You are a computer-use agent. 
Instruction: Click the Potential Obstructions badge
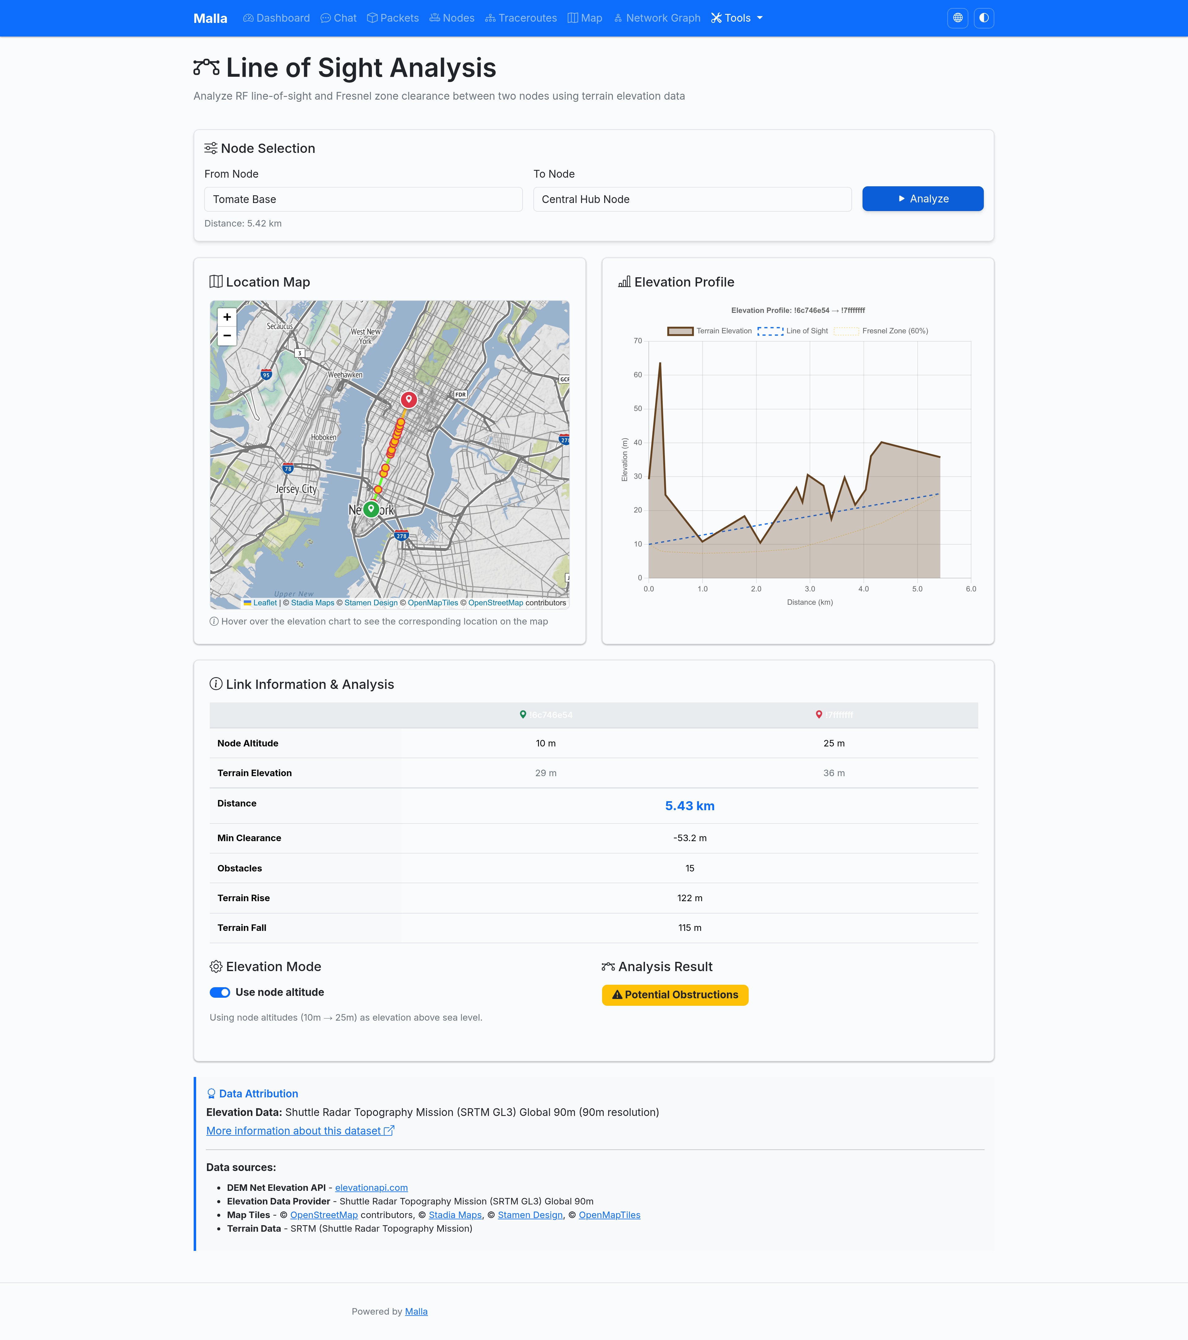pos(675,995)
